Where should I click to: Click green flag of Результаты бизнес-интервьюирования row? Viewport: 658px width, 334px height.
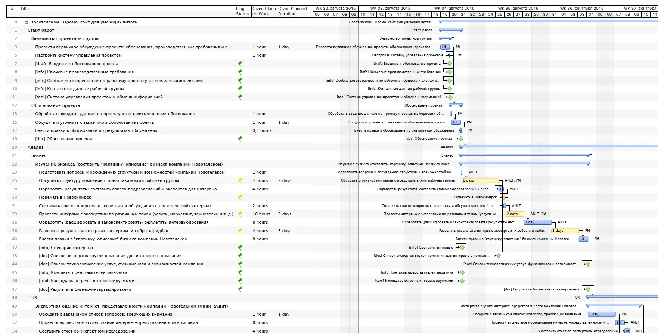pos(240,289)
